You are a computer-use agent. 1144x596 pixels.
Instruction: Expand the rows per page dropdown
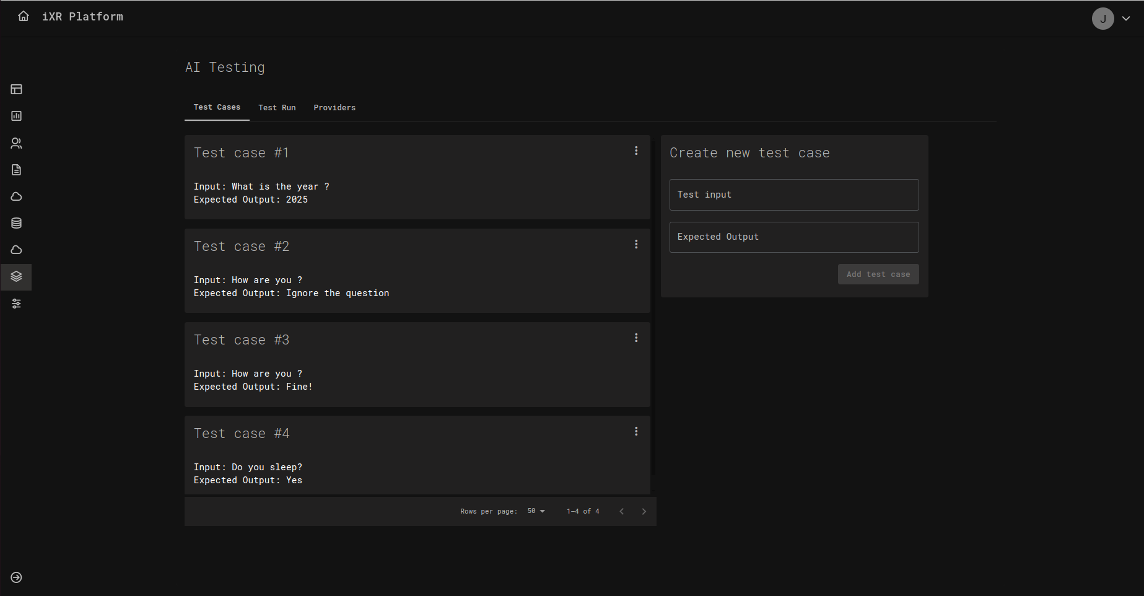536,511
